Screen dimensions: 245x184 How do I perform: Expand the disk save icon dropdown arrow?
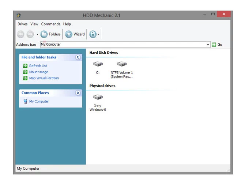[98, 35]
